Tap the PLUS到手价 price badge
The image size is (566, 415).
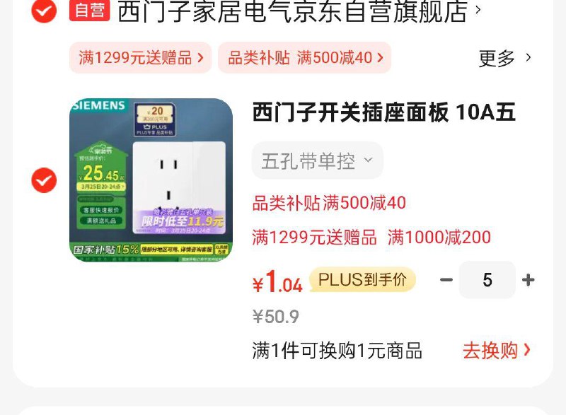click(362, 279)
